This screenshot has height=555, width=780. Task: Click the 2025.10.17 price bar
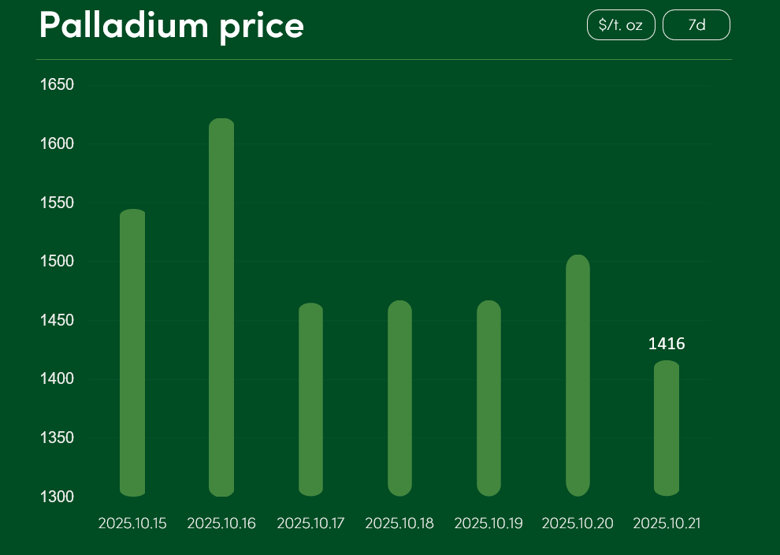(x=310, y=399)
